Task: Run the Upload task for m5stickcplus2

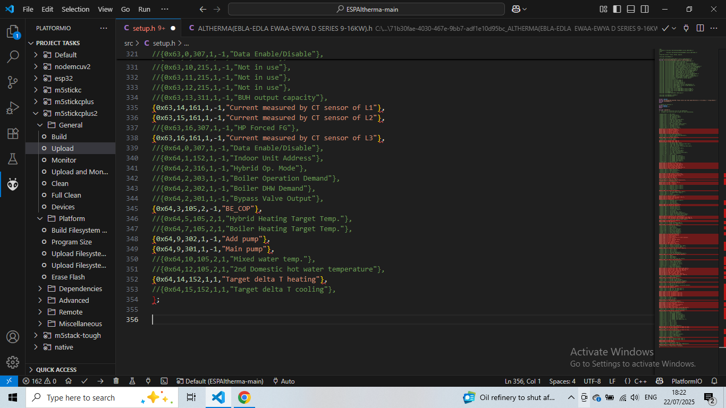Action: [x=63, y=148]
